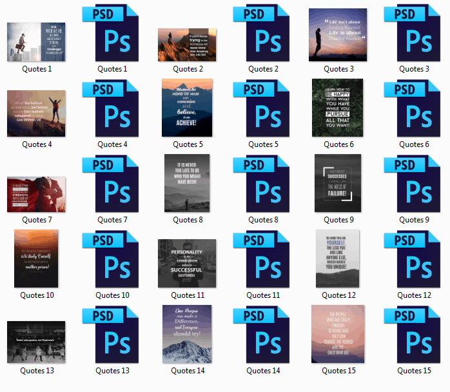Select the Quotes 5 'Achieve' mountain image thumbnail
The image size is (450, 392).
(x=186, y=108)
